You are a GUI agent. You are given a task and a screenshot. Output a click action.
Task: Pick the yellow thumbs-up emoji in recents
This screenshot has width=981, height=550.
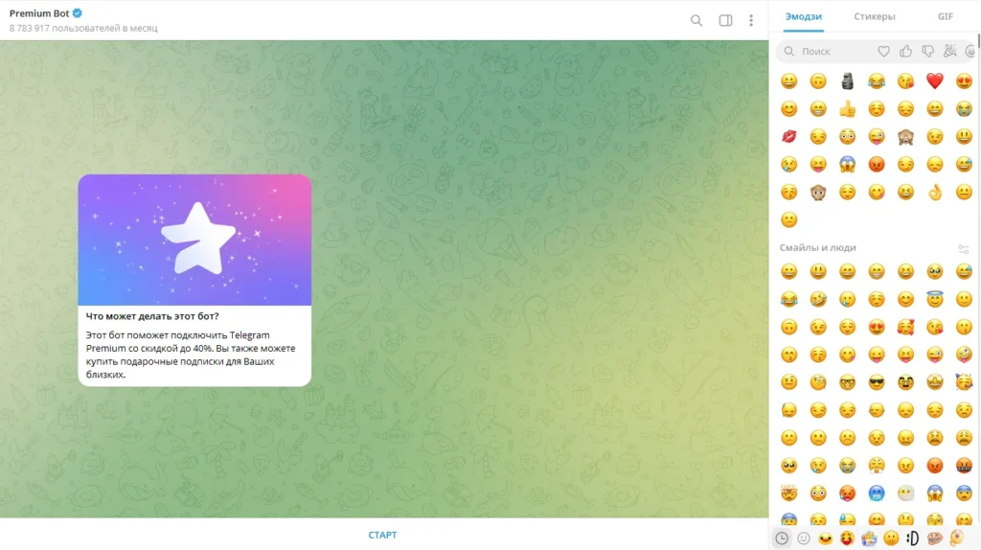[847, 109]
